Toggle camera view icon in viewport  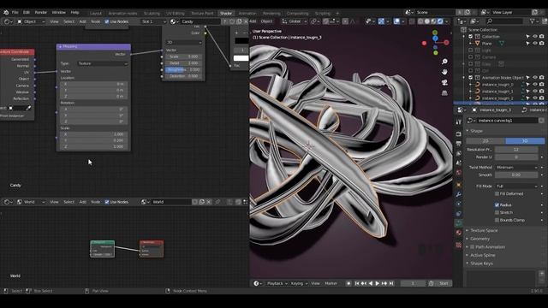(x=444, y=82)
